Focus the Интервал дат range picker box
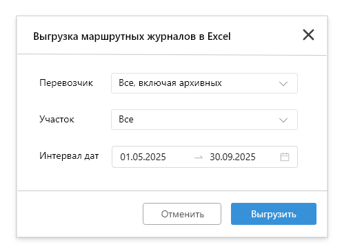 [x=205, y=157]
